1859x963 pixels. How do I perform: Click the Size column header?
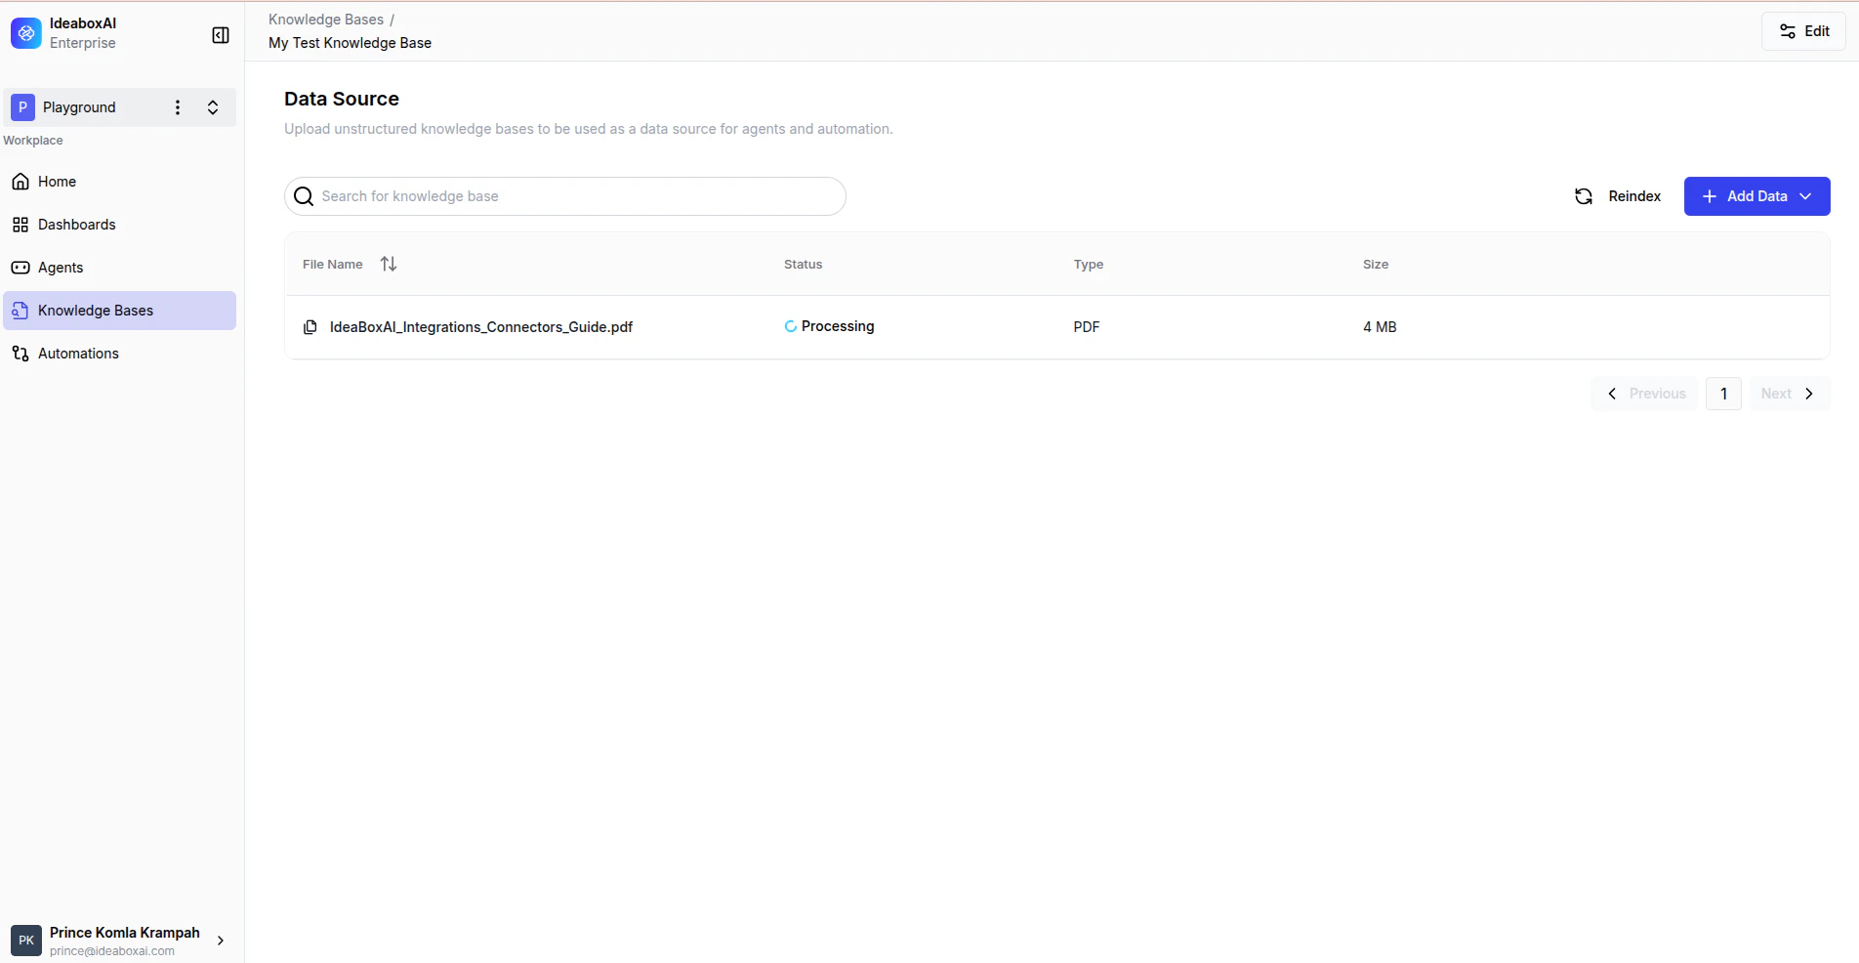pos(1376,265)
